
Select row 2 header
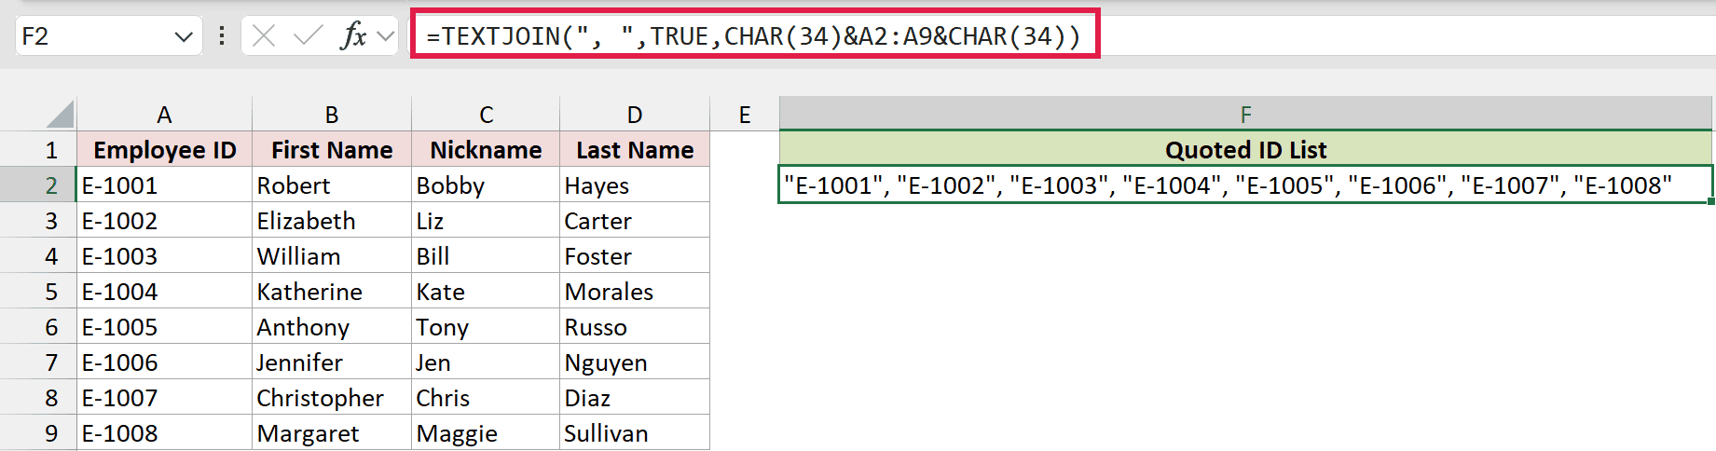(38, 185)
